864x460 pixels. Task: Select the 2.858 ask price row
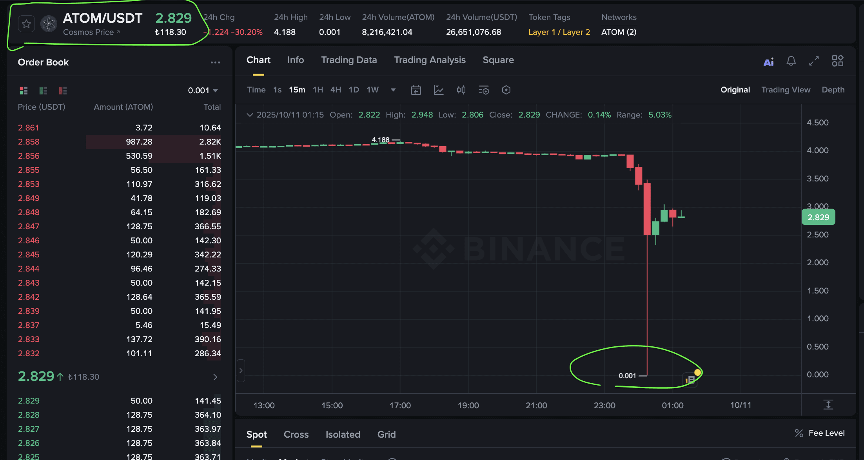[x=119, y=142]
